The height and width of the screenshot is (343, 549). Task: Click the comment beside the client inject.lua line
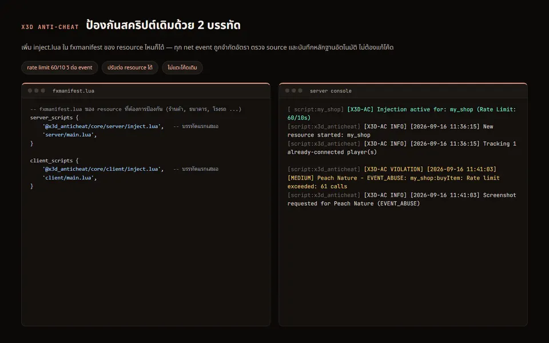pyautogui.click(x=196, y=169)
